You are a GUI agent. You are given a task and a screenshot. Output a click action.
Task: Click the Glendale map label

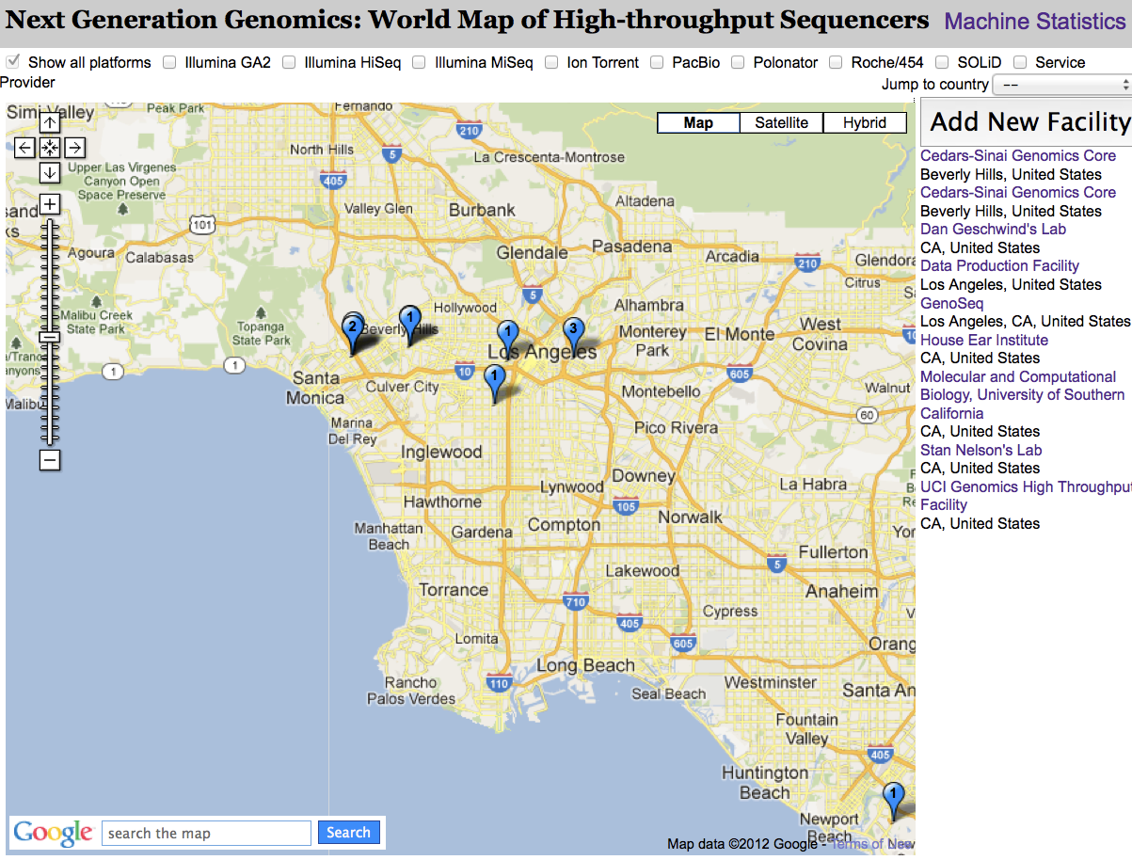[x=532, y=252]
